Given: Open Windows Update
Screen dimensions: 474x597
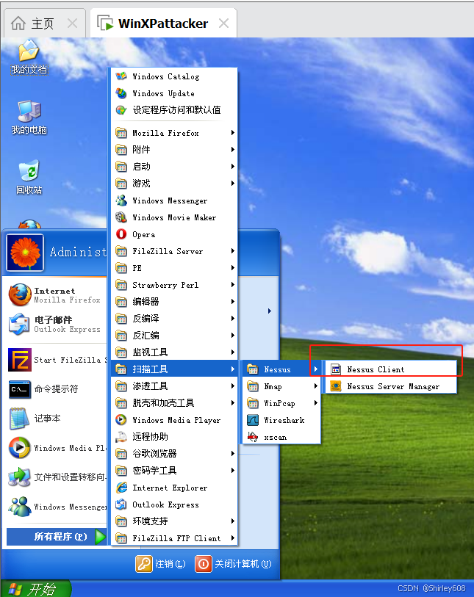Looking at the screenshot, I should 174,93.
